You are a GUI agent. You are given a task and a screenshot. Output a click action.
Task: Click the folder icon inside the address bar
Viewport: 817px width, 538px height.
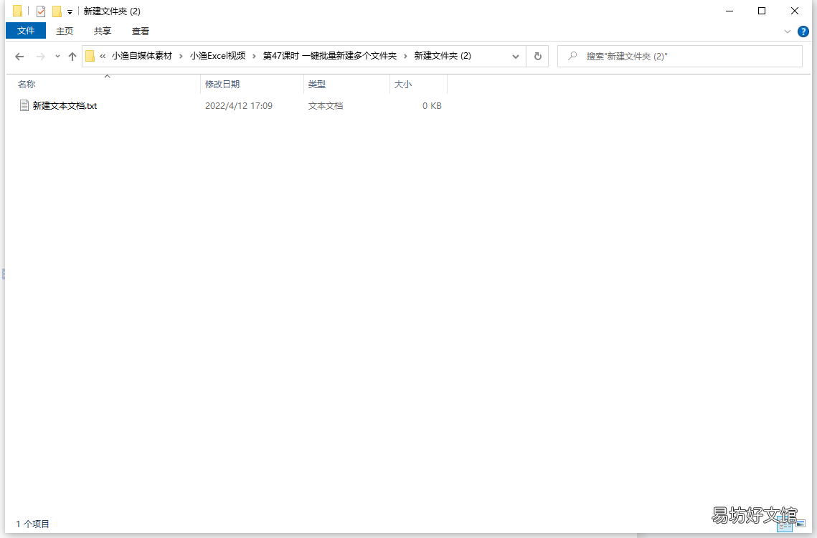point(90,56)
